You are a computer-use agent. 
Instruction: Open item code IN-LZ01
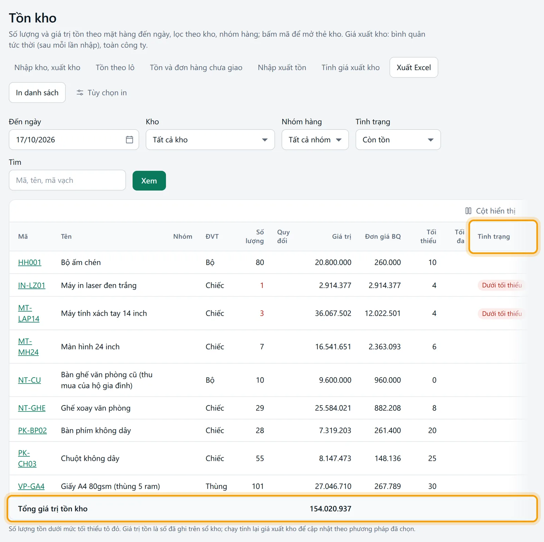[x=32, y=285]
